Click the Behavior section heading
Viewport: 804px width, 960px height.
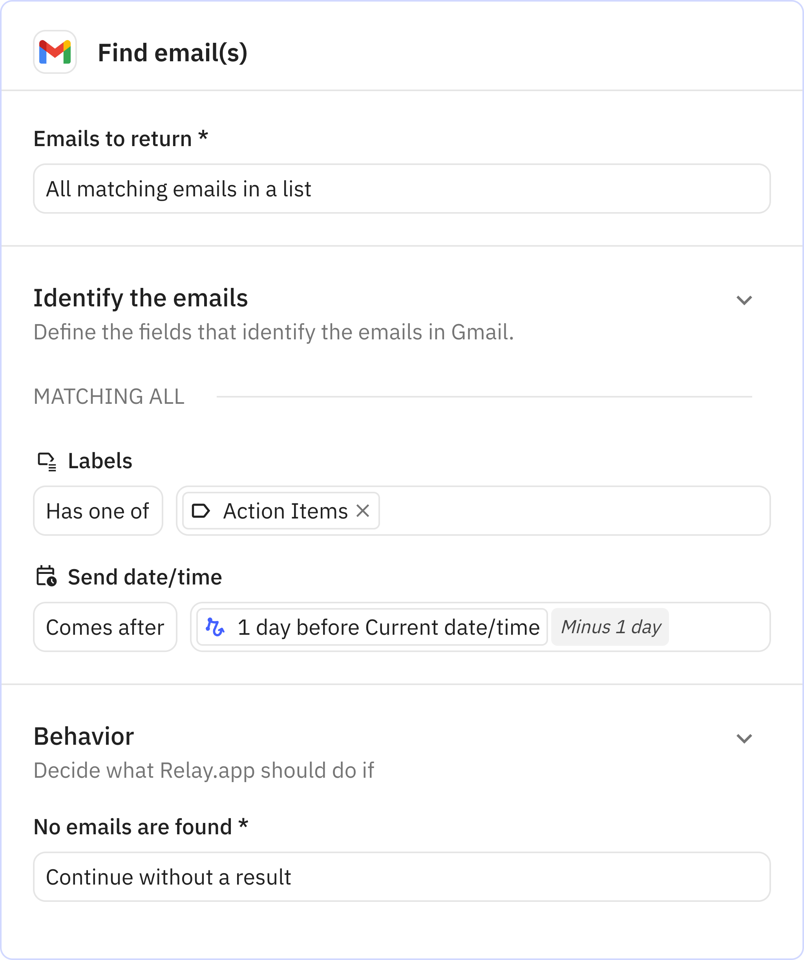[x=84, y=736]
